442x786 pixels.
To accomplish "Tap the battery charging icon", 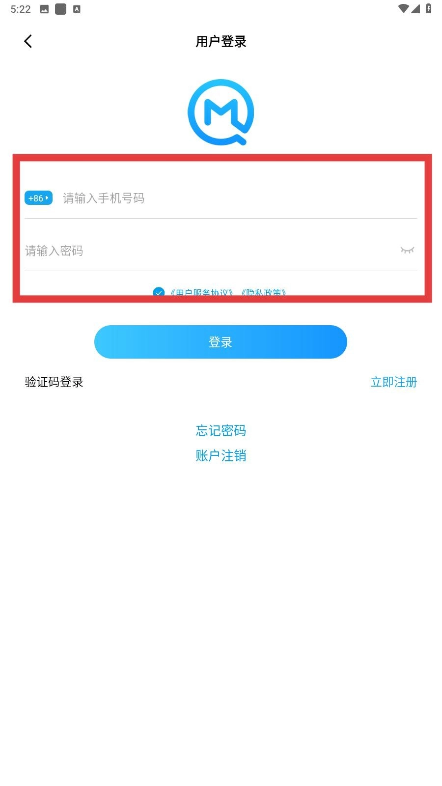I will pyautogui.click(x=428, y=8).
